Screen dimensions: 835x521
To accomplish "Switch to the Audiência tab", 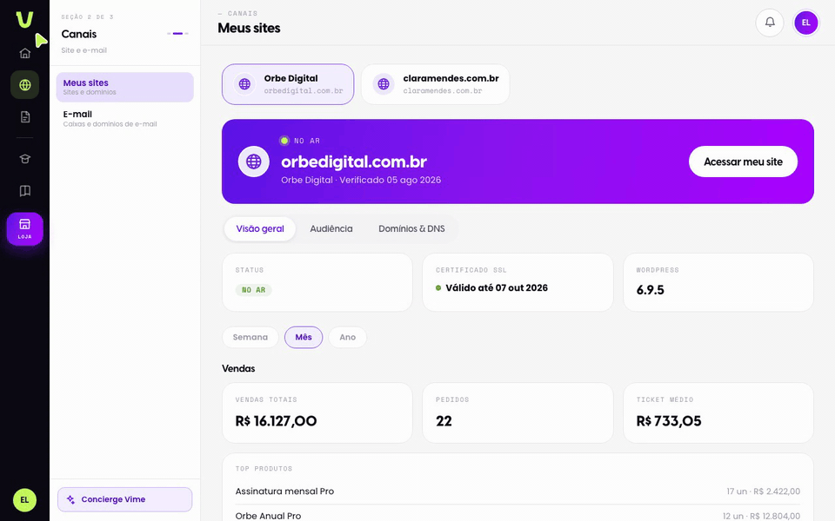I will [331, 228].
